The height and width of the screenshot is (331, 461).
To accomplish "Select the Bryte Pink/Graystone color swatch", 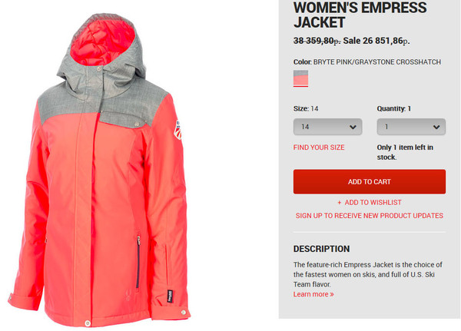I will (x=300, y=78).
